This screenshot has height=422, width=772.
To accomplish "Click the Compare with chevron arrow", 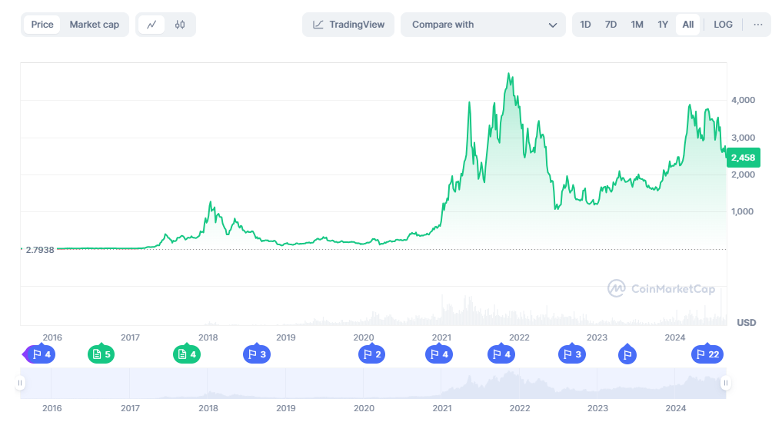I will click(x=552, y=25).
